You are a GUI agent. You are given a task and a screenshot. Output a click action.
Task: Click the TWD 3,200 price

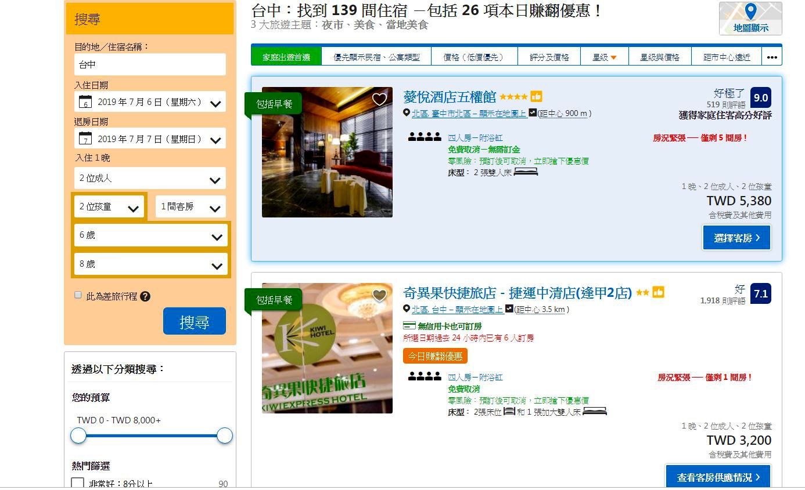coord(739,441)
